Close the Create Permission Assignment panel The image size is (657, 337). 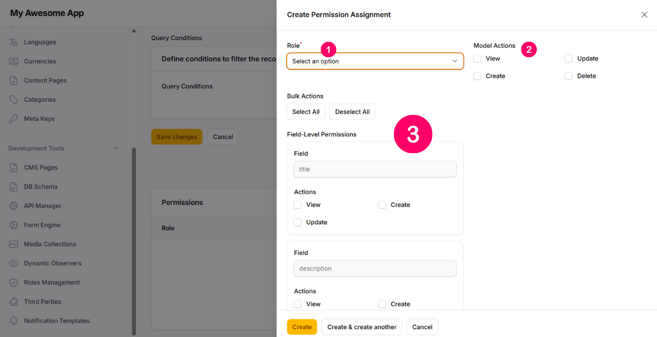pyautogui.click(x=644, y=15)
